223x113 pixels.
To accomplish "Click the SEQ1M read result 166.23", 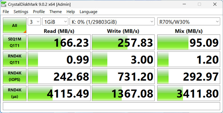I will coord(59,42).
